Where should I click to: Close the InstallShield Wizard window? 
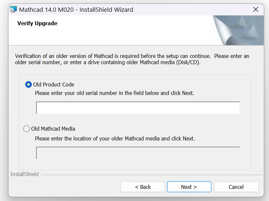255,9
